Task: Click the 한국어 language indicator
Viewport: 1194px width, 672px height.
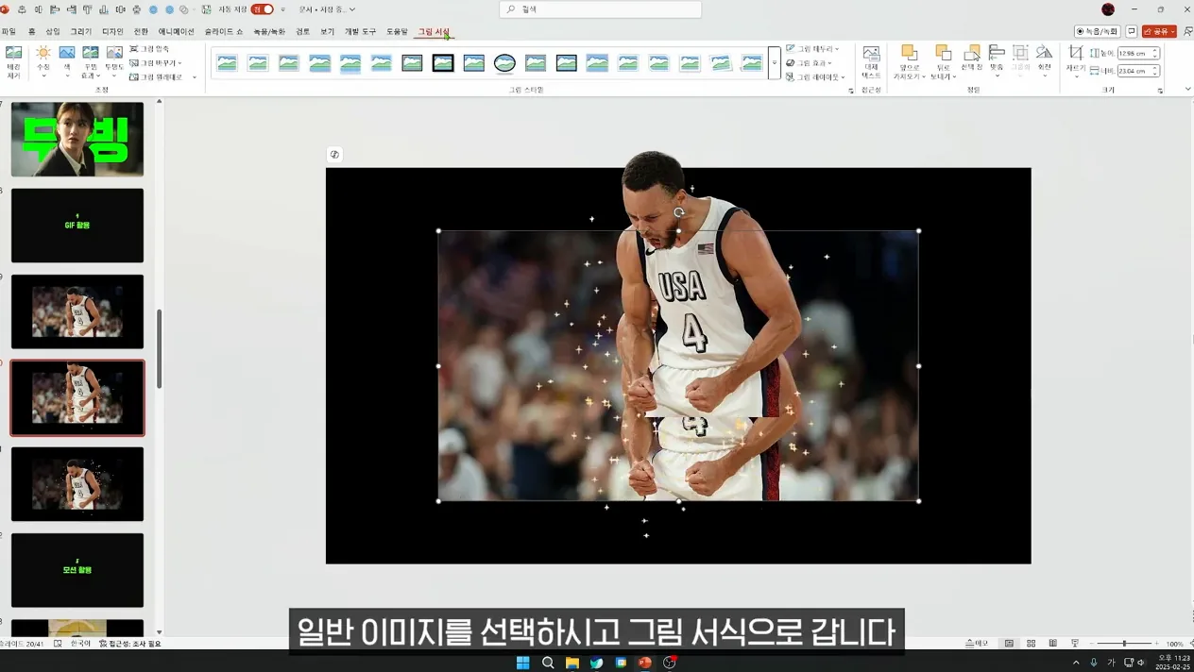Action: pyautogui.click(x=80, y=644)
